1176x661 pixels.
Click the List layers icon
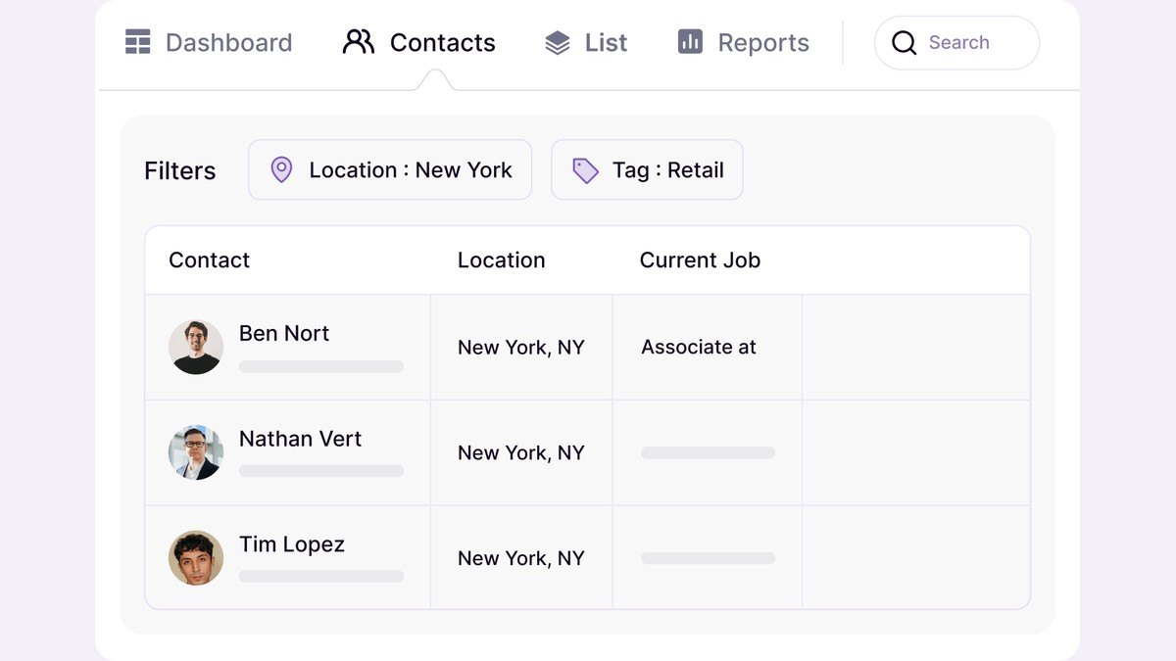click(x=558, y=43)
